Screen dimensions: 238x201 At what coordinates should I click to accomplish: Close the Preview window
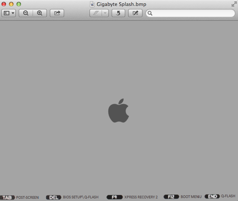click(x=4, y=4)
